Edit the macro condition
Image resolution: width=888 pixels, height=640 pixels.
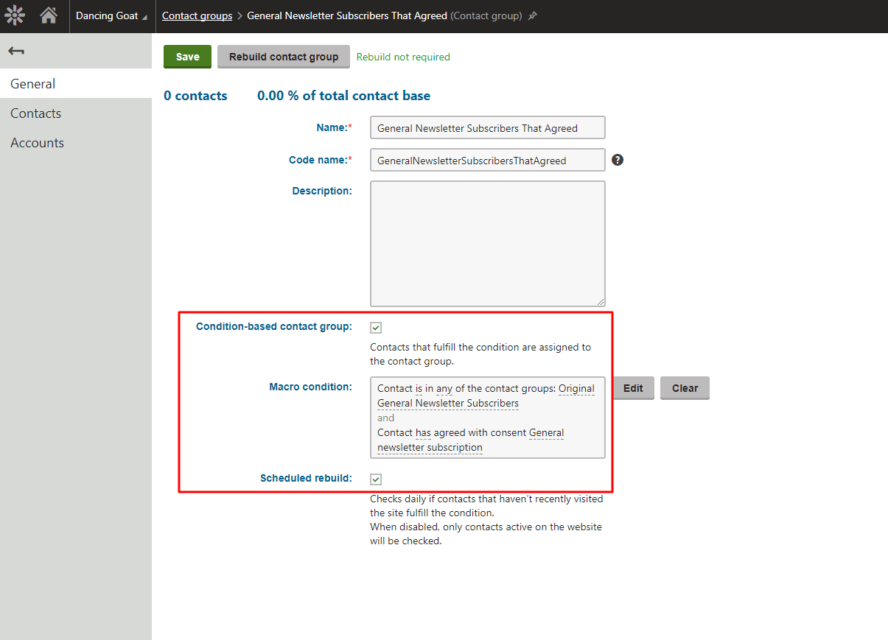tap(633, 388)
